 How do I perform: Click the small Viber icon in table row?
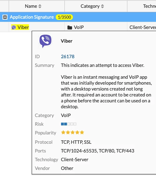(14, 27)
